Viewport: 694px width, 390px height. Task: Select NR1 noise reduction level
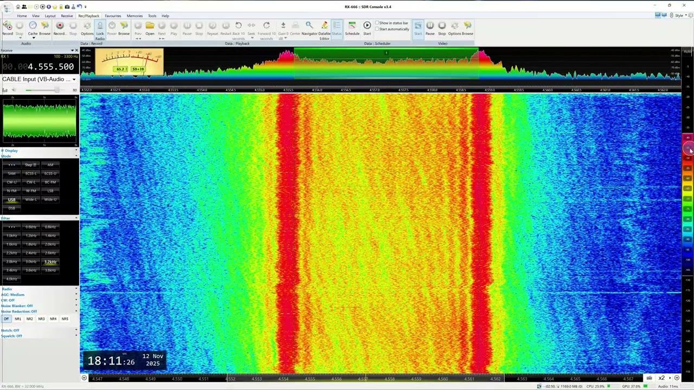pos(18,319)
